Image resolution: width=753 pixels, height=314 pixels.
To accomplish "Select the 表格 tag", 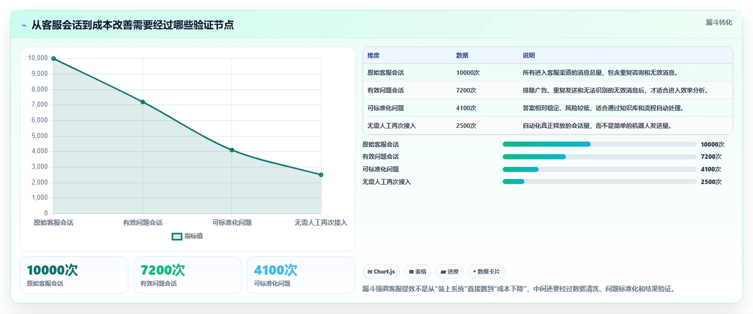I will point(418,272).
